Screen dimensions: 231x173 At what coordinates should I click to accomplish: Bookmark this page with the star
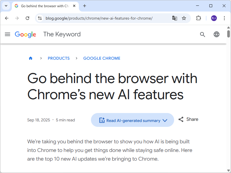(184, 18)
